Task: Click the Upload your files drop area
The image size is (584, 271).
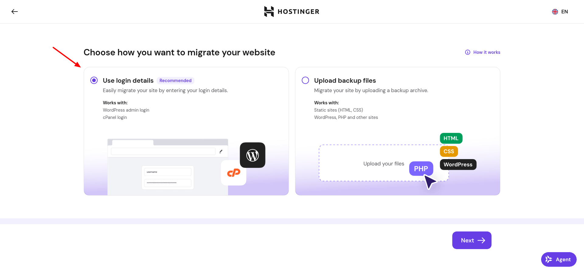Action: (x=384, y=163)
